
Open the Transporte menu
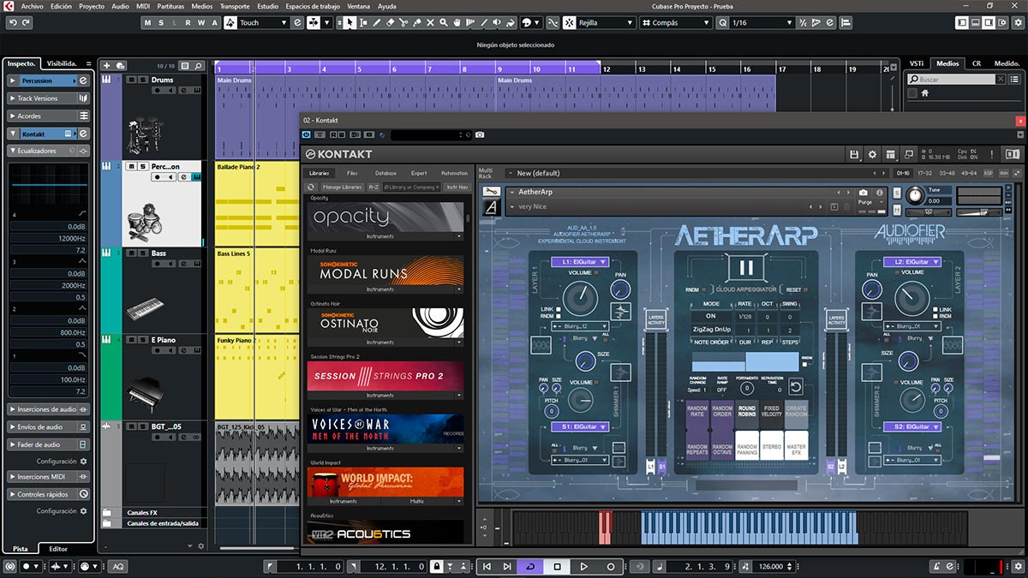[235, 6]
